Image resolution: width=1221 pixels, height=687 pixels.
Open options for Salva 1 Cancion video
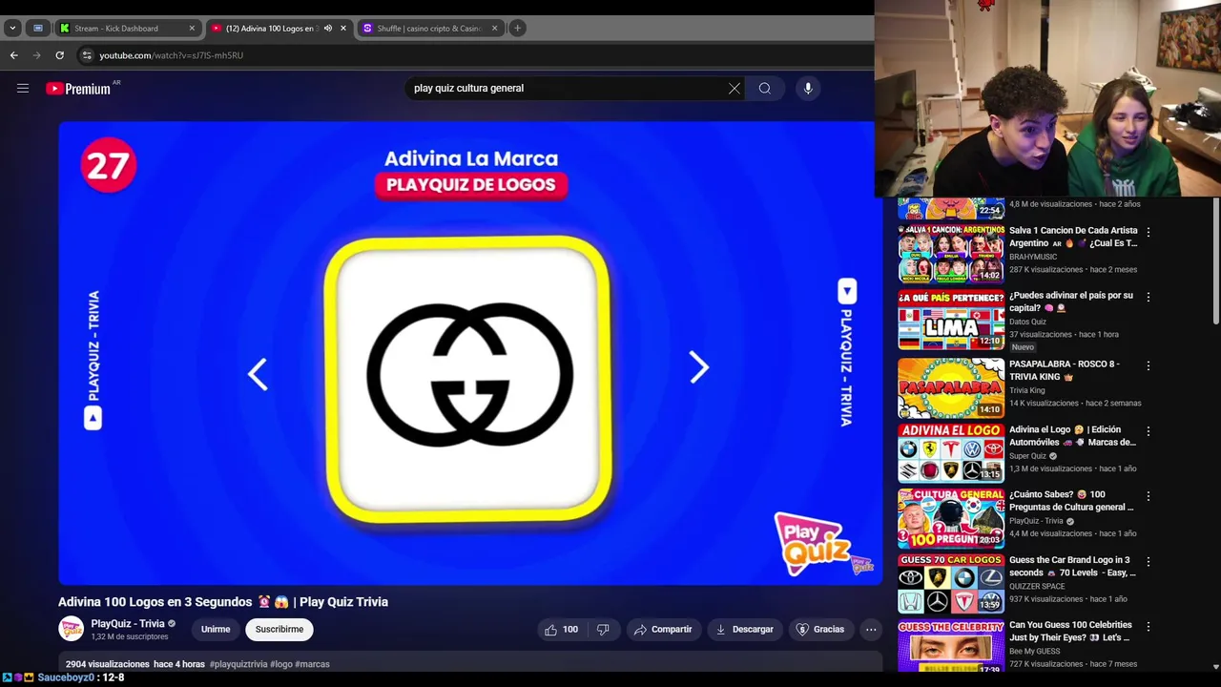point(1149,232)
